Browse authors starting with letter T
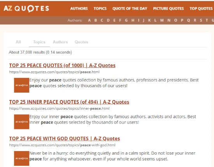Screen dimensions: 214x167 click(207, 21)
